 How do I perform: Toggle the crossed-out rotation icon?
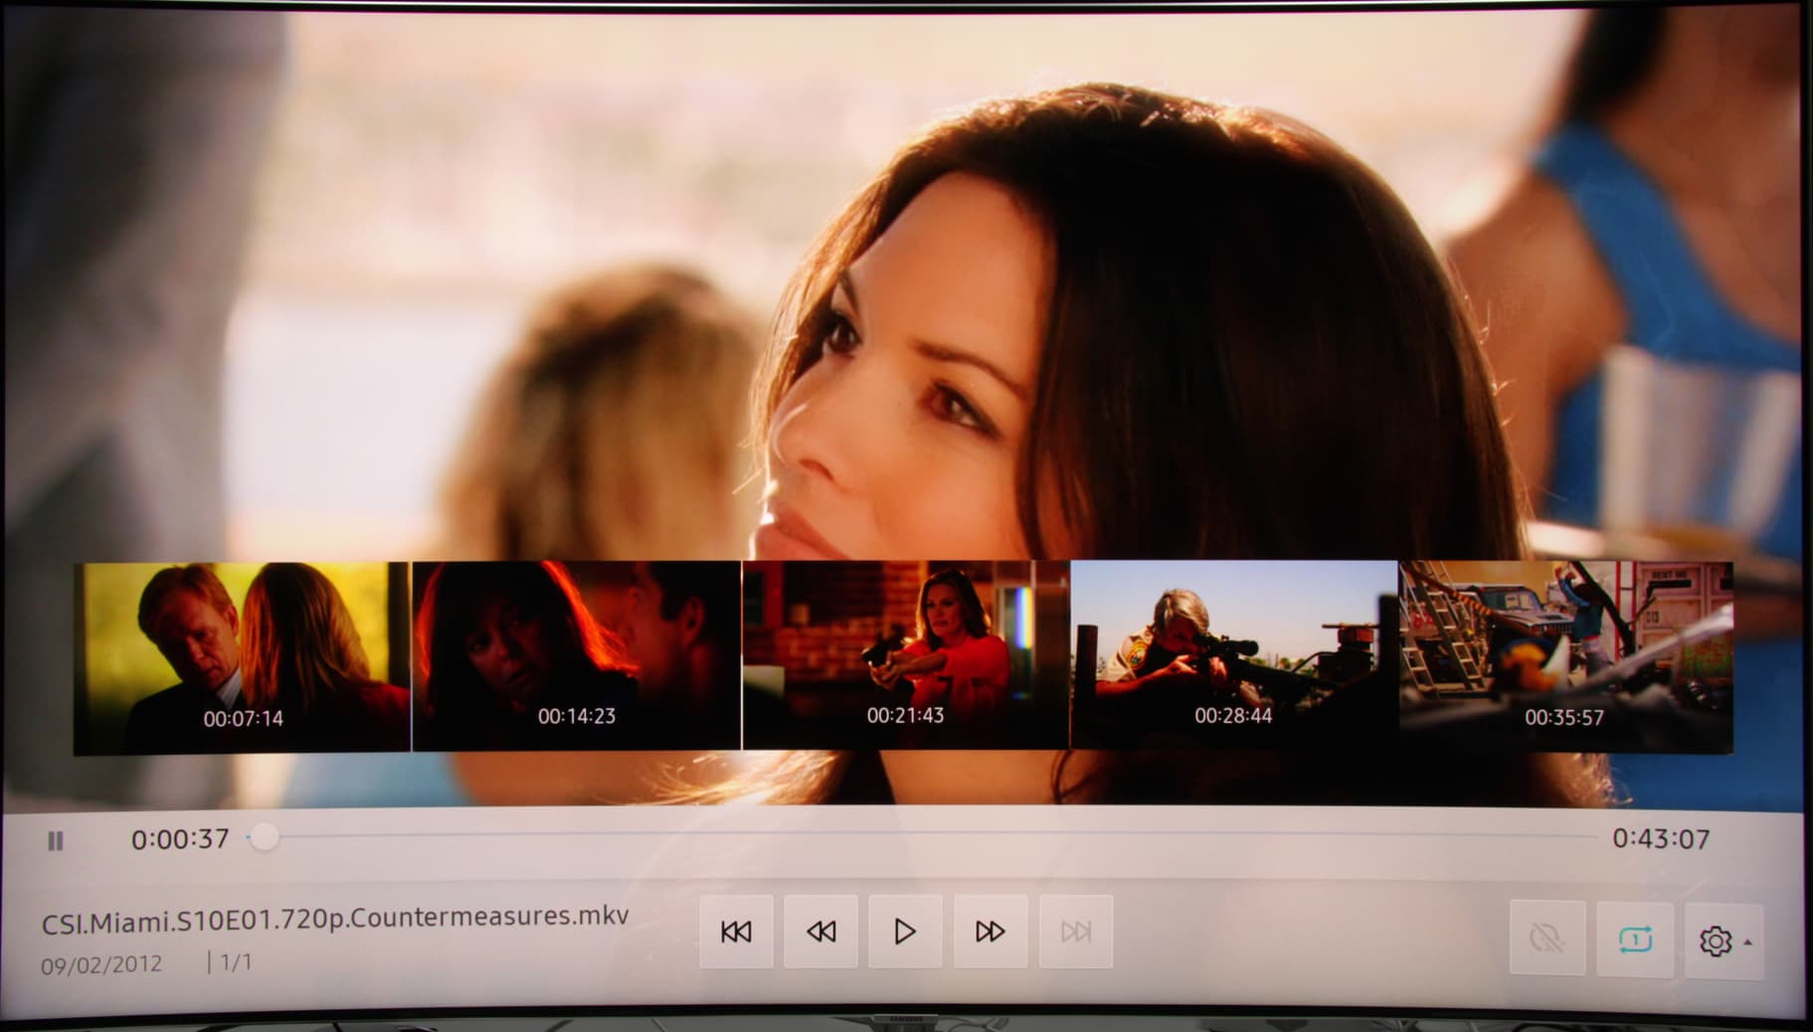[x=1547, y=938]
